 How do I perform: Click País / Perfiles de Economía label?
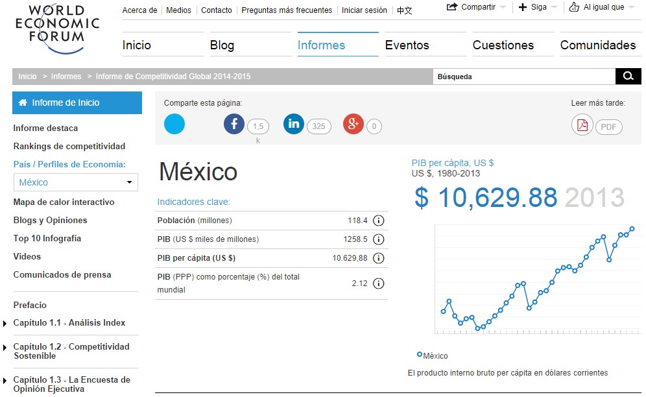click(69, 165)
